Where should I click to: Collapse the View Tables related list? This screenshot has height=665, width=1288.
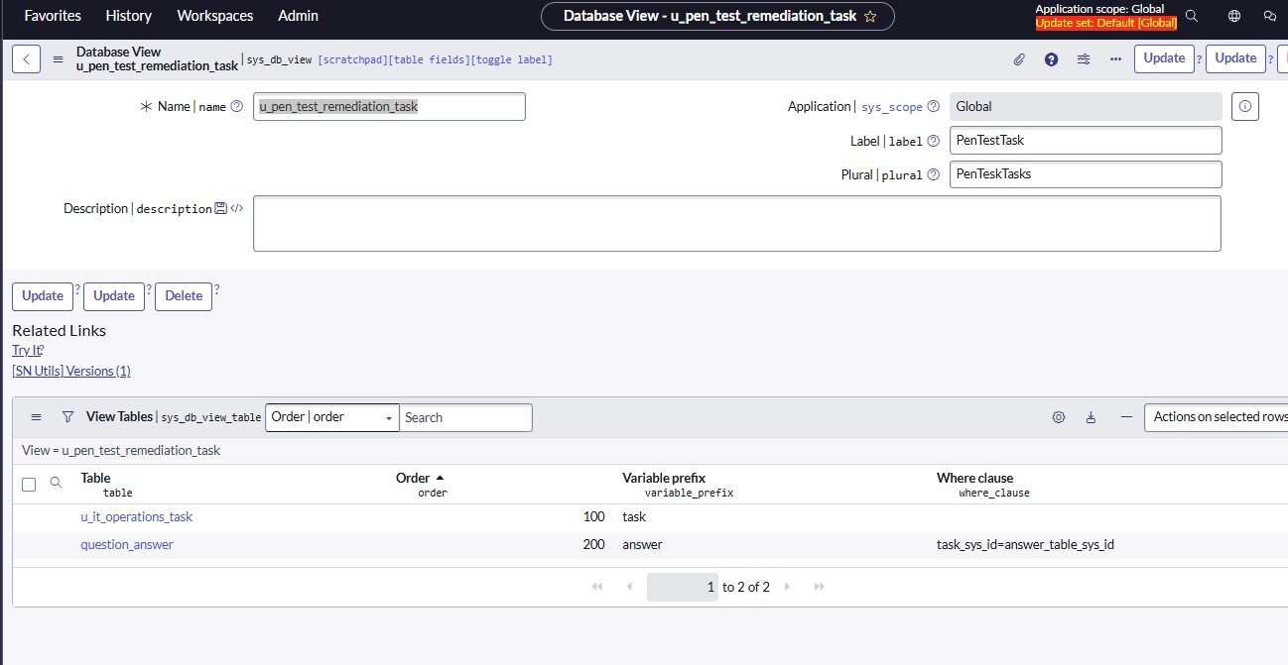pos(1125,417)
